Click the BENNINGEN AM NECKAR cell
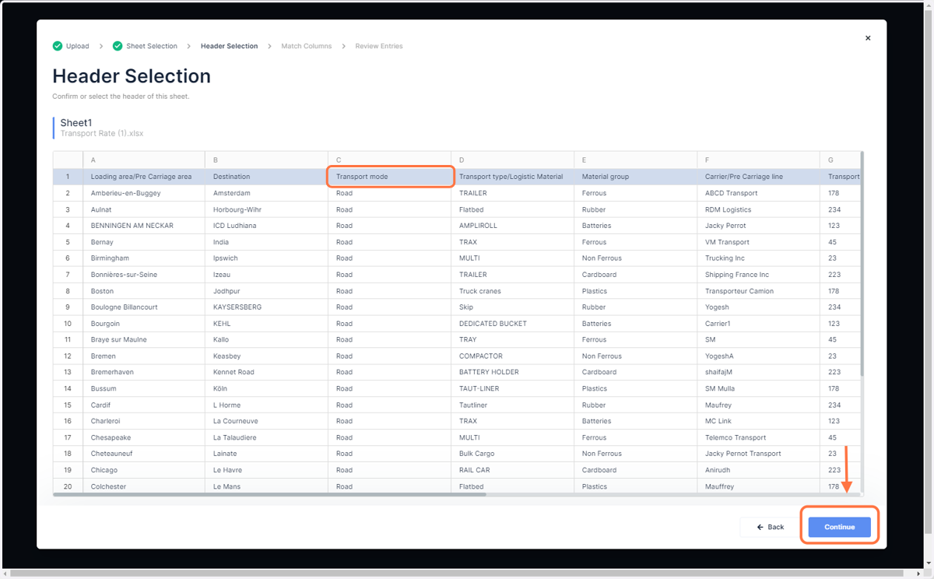Viewport: 934px width, 579px height. [x=143, y=226]
